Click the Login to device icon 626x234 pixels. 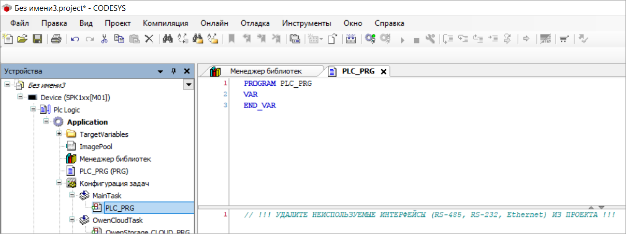coord(370,39)
